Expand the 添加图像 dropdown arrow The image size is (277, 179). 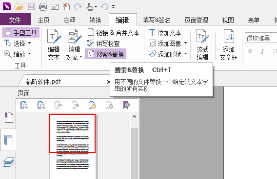point(185,43)
